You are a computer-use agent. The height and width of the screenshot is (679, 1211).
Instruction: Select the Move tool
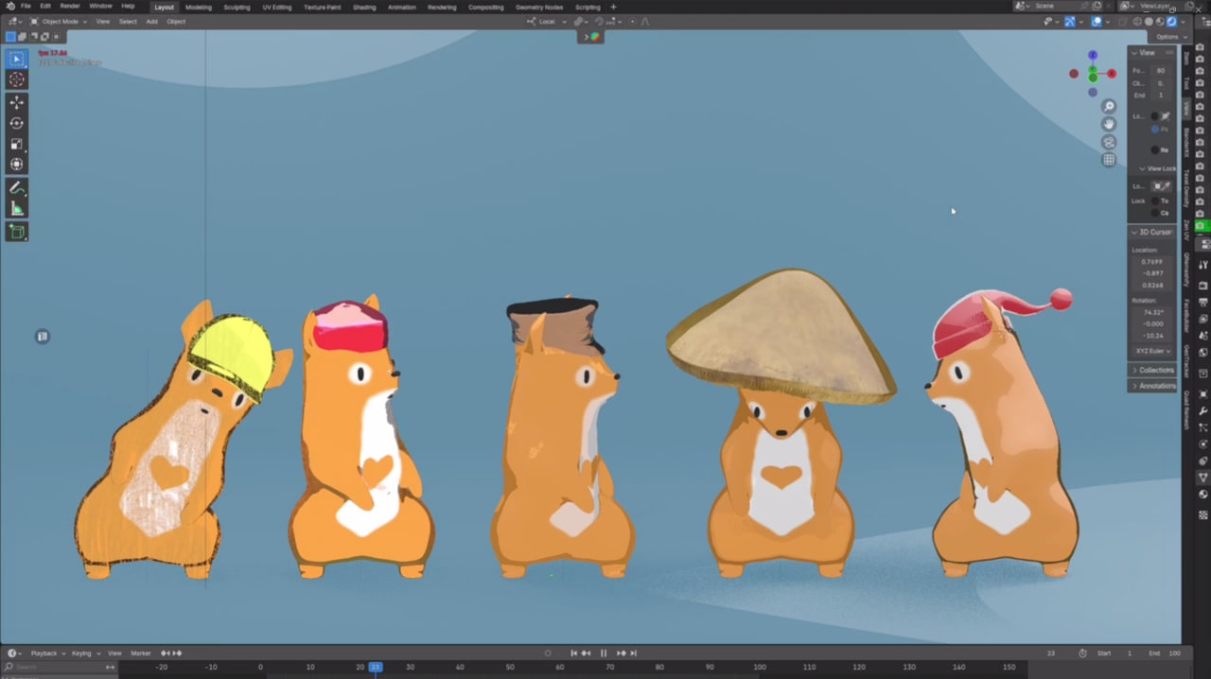point(16,102)
